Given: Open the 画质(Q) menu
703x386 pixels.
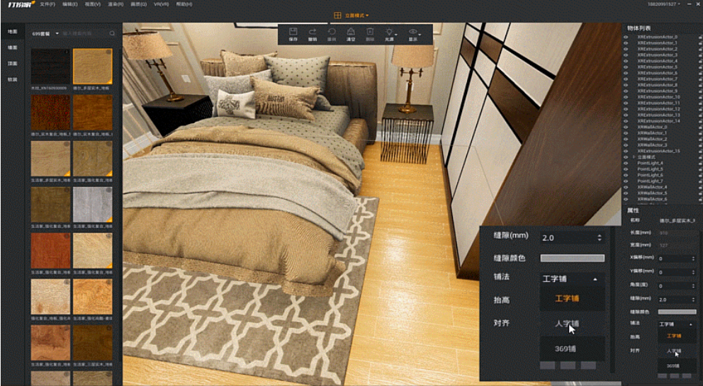Looking at the screenshot, I should coord(138,4).
